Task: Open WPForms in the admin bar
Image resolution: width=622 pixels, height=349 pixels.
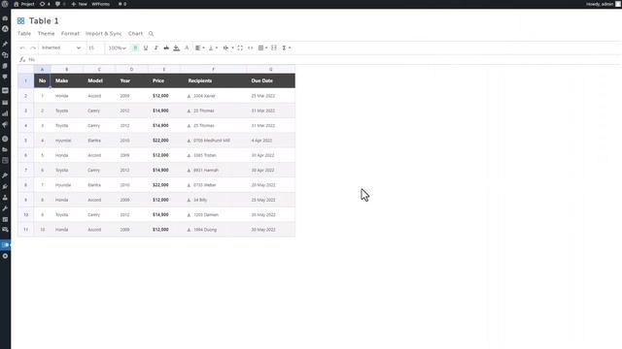Action: click(x=101, y=4)
